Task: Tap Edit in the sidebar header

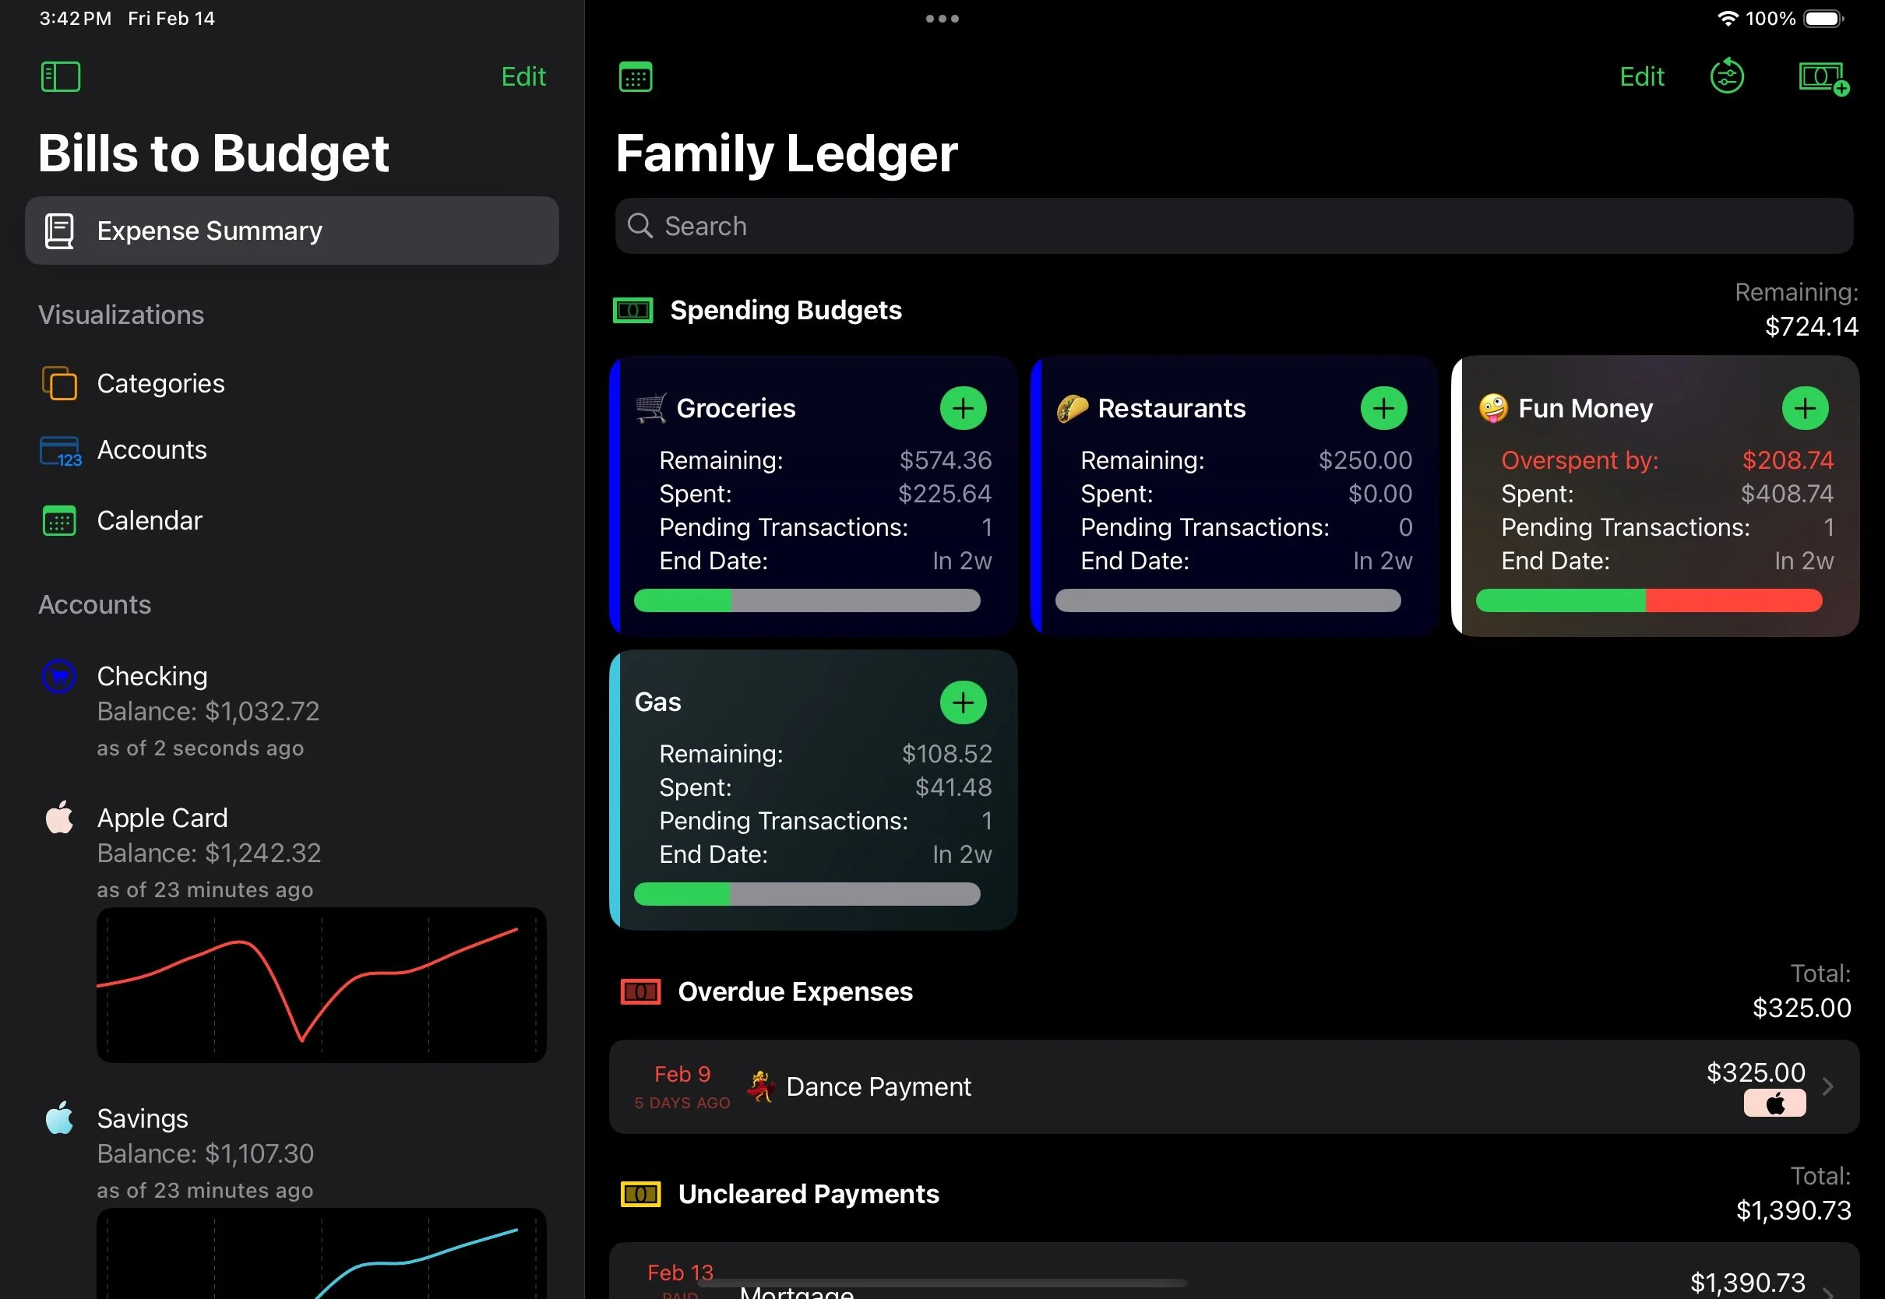Action: point(523,76)
